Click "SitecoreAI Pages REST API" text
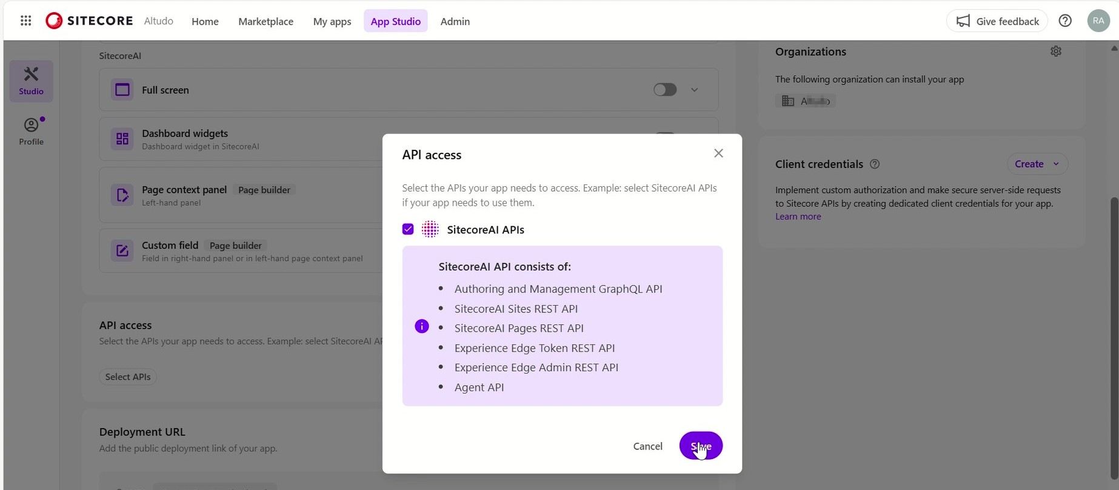Screen dimensions: 1119x490 pyautogui.click(x=519, y=328)
